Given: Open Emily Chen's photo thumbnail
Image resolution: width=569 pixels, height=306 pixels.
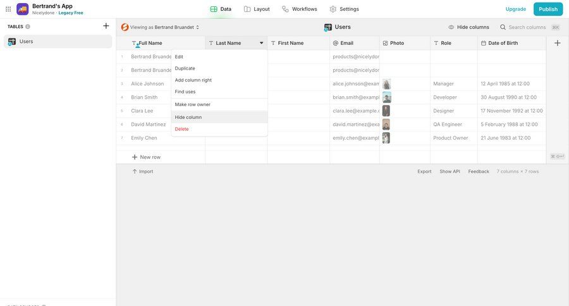Looking at the screenshot, I should coord(386,138).
